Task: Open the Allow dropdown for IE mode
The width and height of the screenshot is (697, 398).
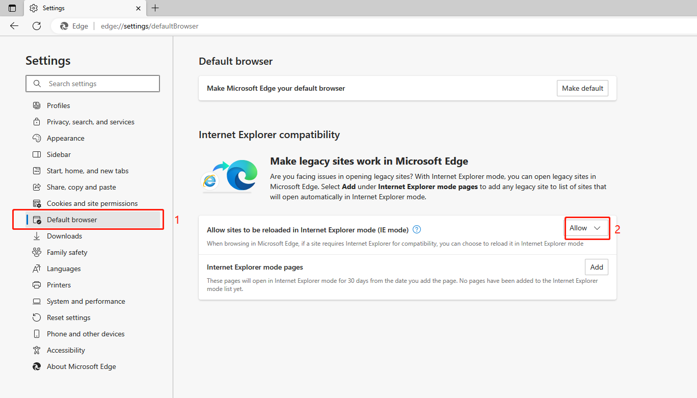Action: coord(586,228)
